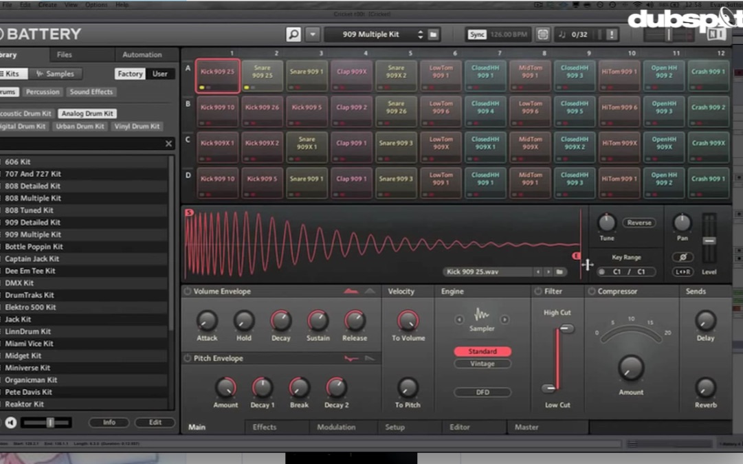The width and height of the screenshot is (743, 464).
Task: Open the Effects tab
Action: click(x=265, y=427)
